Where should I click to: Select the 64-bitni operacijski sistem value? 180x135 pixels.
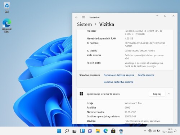pos(144,57)
